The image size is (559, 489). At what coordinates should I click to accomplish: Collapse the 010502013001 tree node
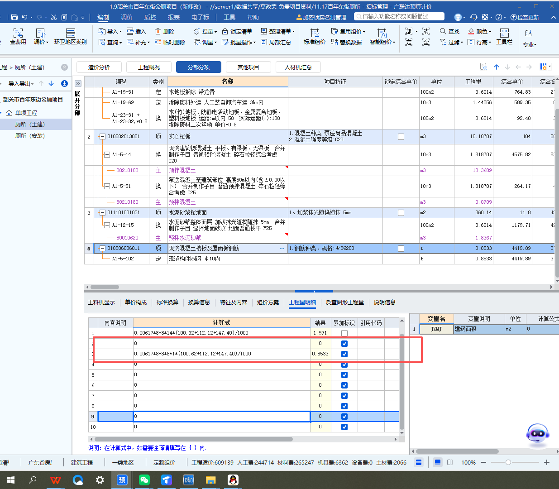point(102,137)
